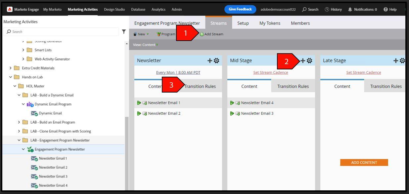Open Newsletter cadence Every Mon 8:00 AM link
This screenshot has height=194, width=409.
(x=178, y=72)
